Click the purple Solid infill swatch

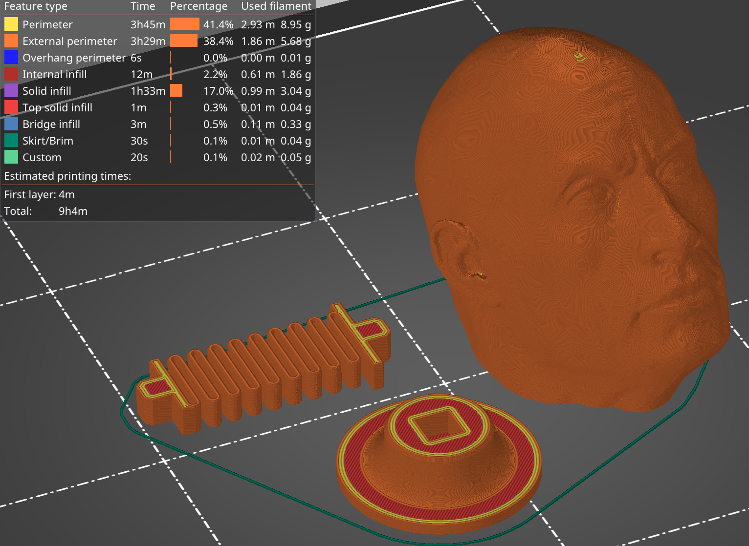[x=11, y=90]
